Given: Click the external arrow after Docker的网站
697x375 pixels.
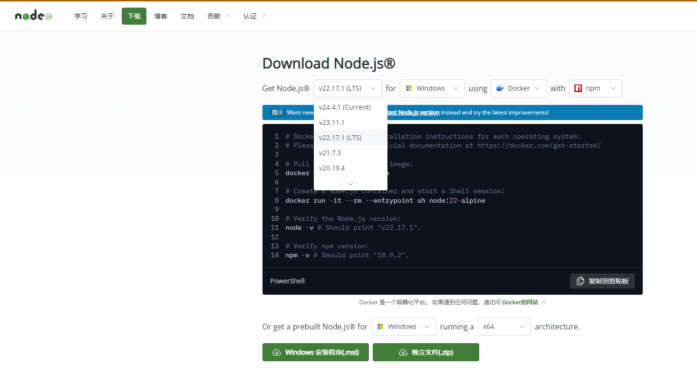Looking at the screenshot, I should 543,302.
